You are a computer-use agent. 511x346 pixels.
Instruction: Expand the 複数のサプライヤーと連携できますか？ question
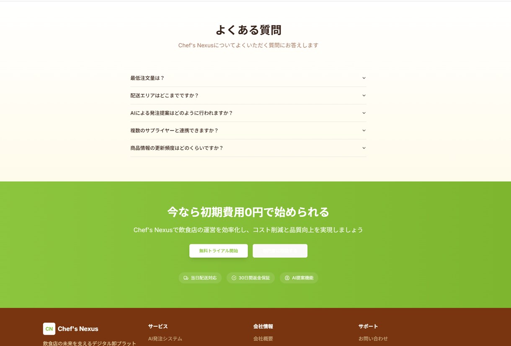click(248, 131)
